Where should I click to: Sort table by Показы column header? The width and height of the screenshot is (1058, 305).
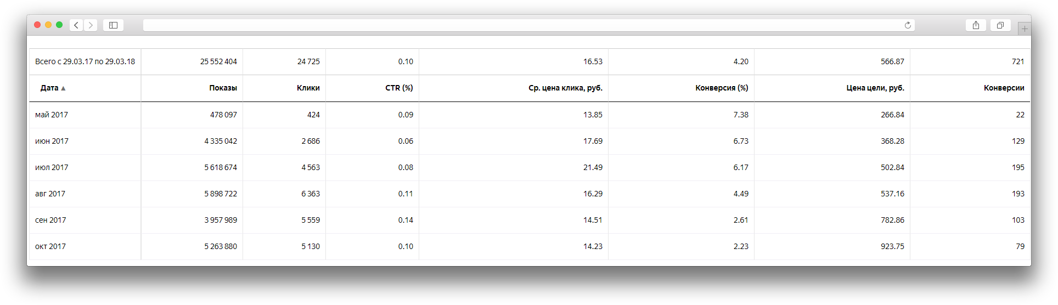click(223, 88)
